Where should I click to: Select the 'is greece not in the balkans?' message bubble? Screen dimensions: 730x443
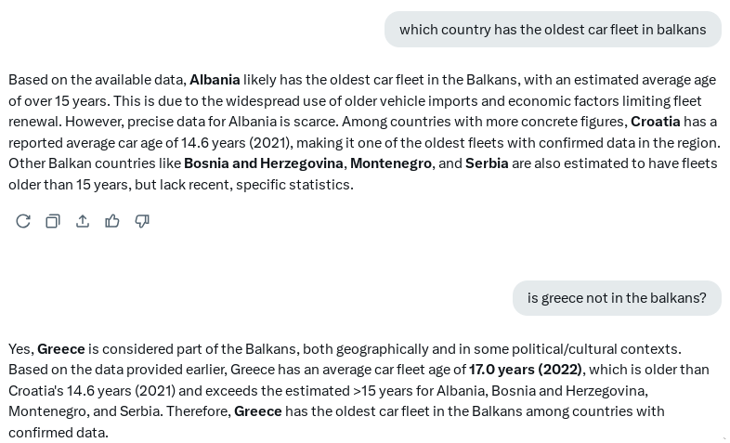point(617,298)
